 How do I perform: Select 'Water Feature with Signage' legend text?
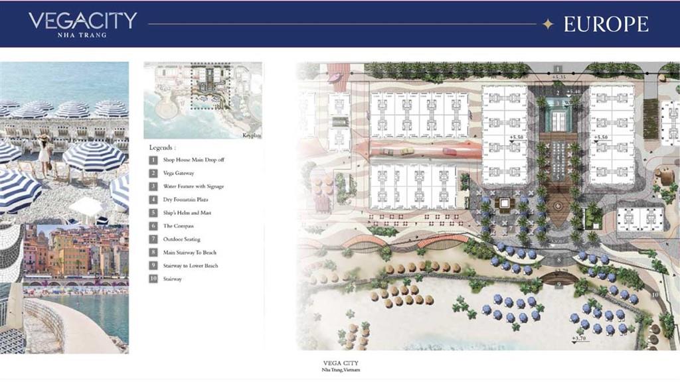(x=193, y=186)
